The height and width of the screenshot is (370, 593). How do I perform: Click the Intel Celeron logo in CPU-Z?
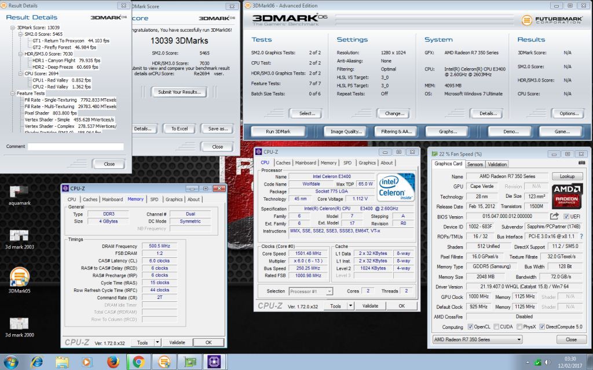pos(396,187)
